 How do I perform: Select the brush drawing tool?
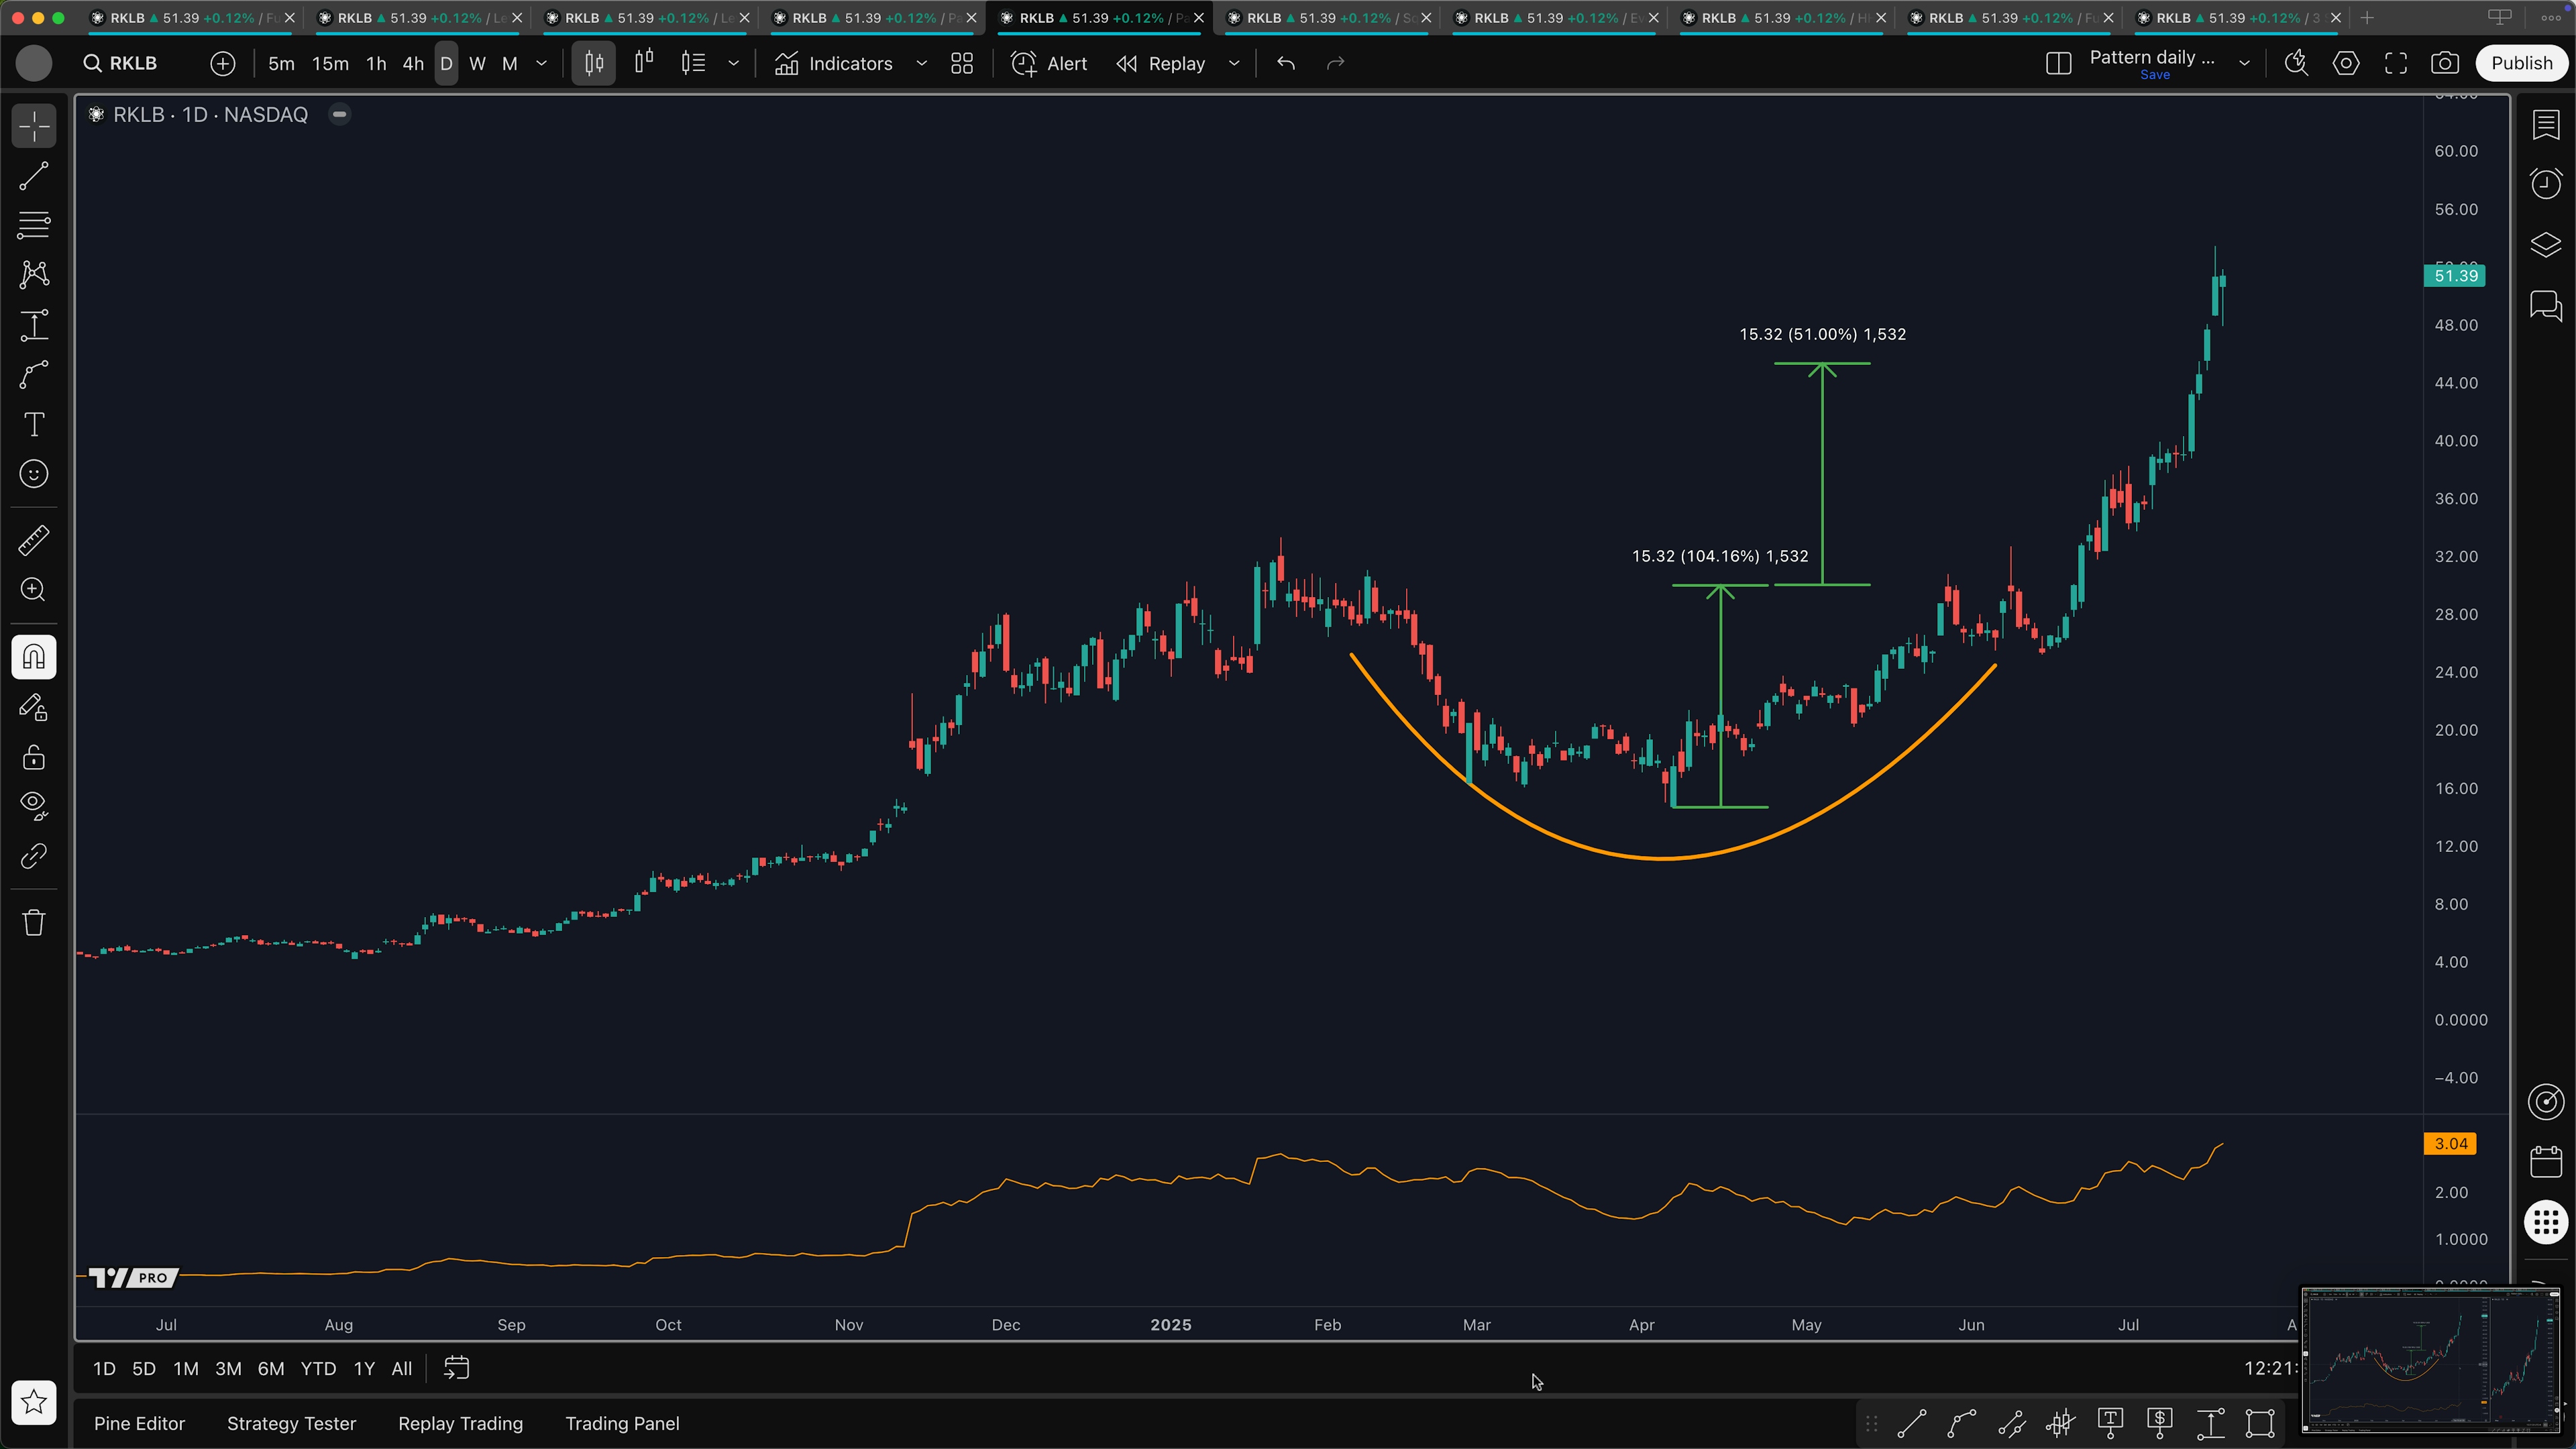click(x=34, y=375)
